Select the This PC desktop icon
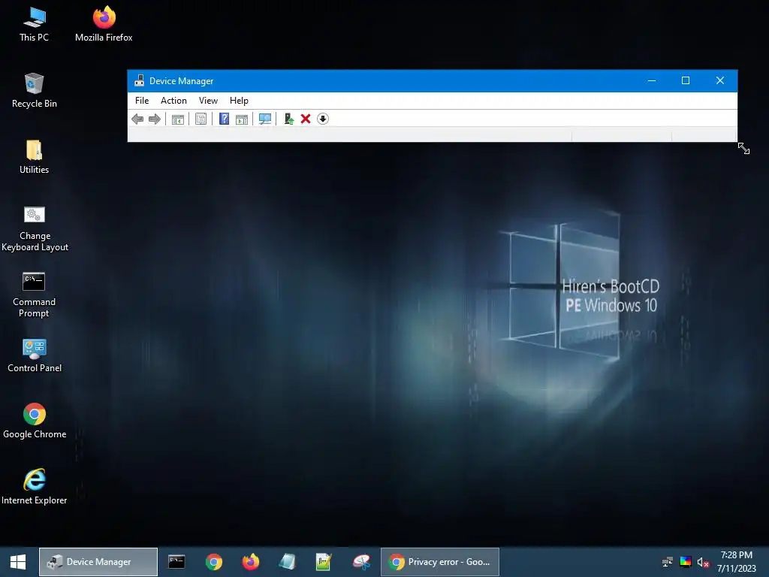The width and height of the screenshot is (769, 577). 35,25
